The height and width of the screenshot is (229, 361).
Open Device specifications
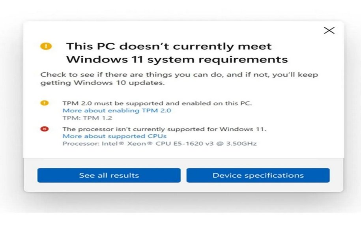pos(258,175)
